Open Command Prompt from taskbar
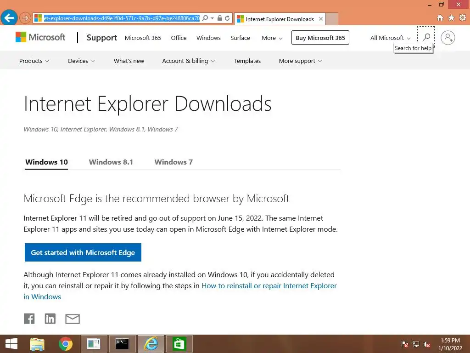This screenshot has width=470, height=353. [x=122, y=344]
